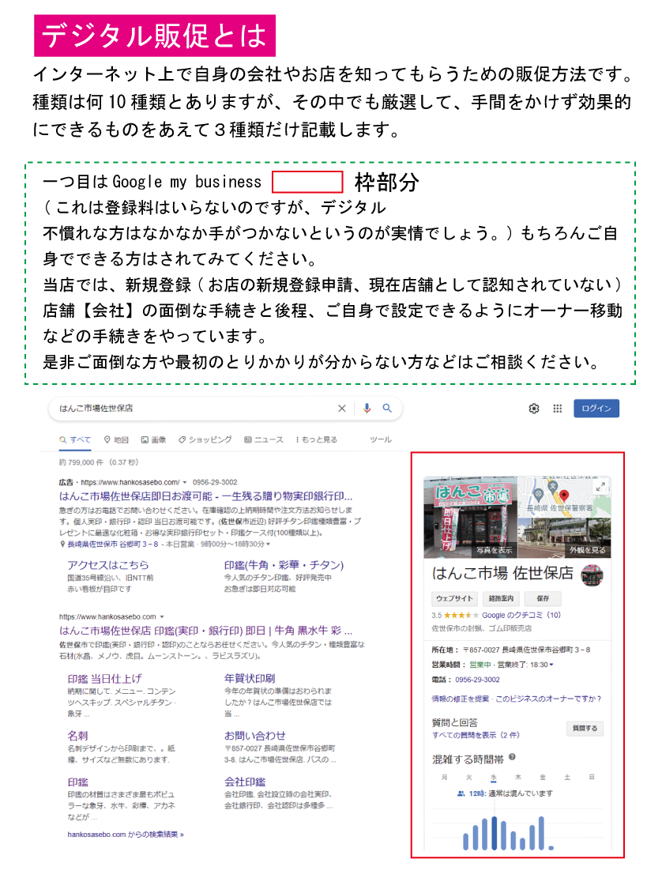The image size is (662, 878).
Task: Expand business hours next to 営業終了: 18:30
Action: (551, 665)
